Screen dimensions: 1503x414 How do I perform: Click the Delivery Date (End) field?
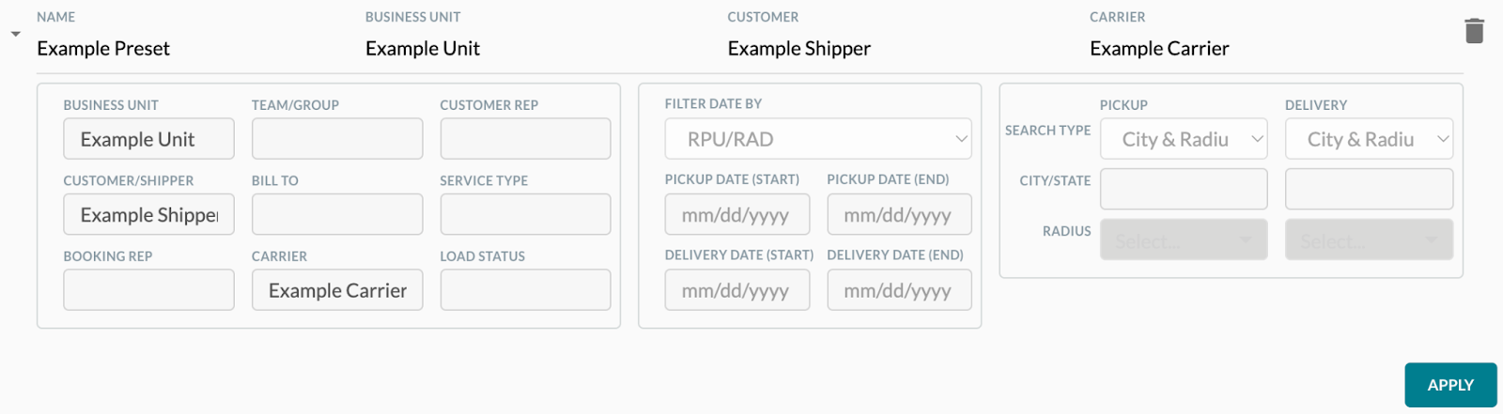(899, 290)
